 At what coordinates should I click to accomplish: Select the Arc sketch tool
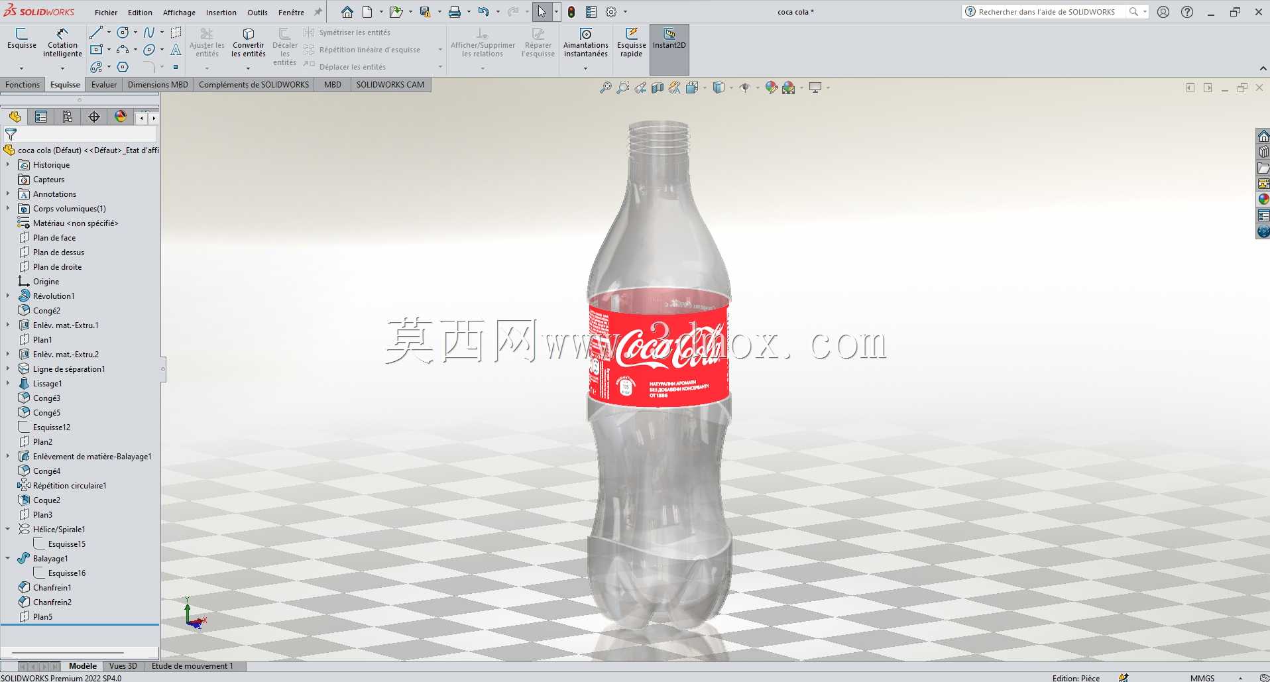click(x=123, y=50)
